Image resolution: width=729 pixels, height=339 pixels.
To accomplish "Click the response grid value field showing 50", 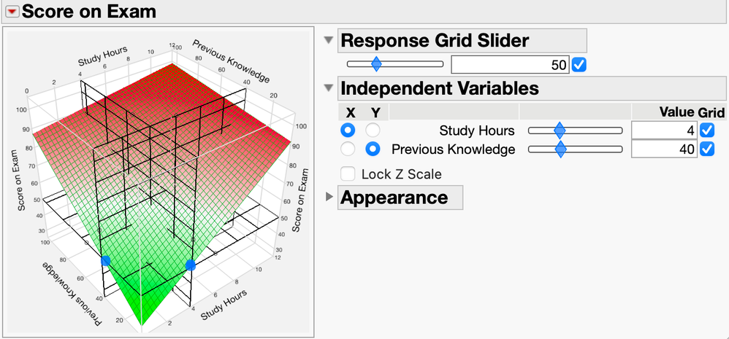I will coord(510,65).
